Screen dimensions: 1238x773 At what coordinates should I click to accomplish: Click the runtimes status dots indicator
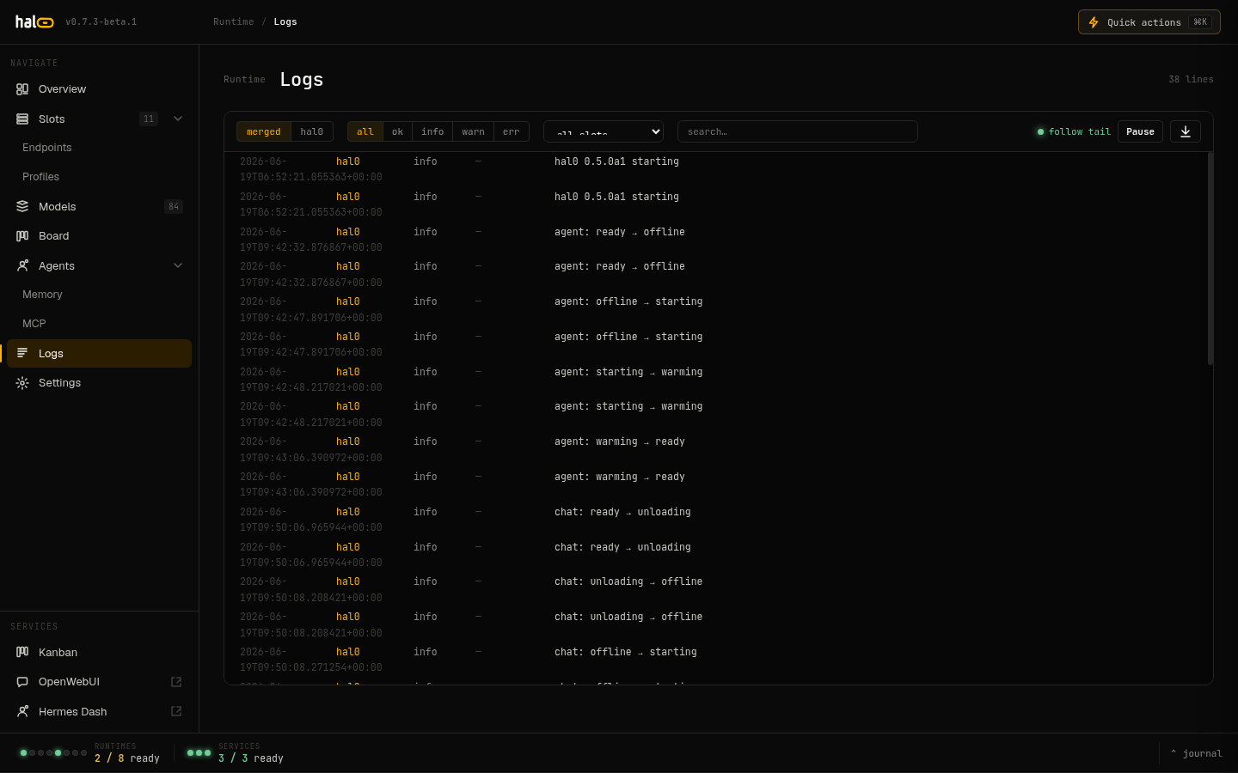tap(53, 753)
